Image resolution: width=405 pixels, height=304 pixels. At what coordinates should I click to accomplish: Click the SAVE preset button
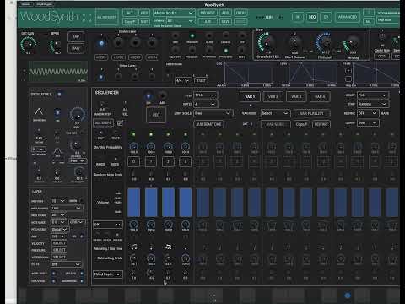pyautogui.click(x=225, y=21)
